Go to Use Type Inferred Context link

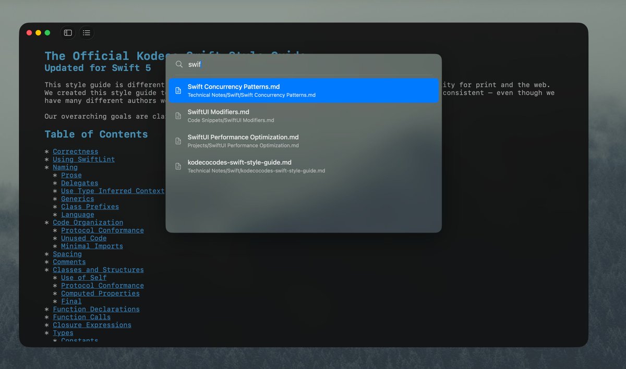click(113, 191)
